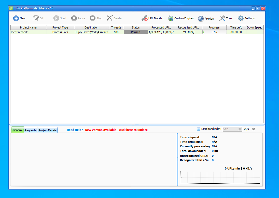The width and height of the screenshot is (279, 198).
Task: Close the bottom panel with X
Action: coord(254,129)
